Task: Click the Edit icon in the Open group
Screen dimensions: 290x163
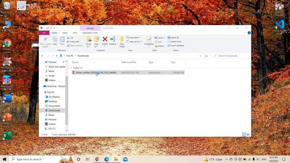Action: coord(158,42)
